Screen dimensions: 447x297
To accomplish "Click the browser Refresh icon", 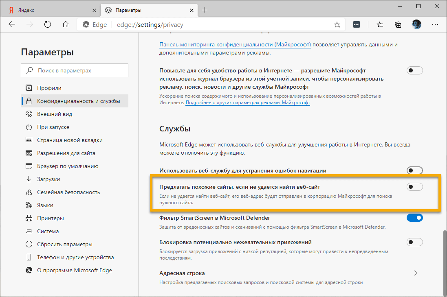I will click(x=48, y=24).
